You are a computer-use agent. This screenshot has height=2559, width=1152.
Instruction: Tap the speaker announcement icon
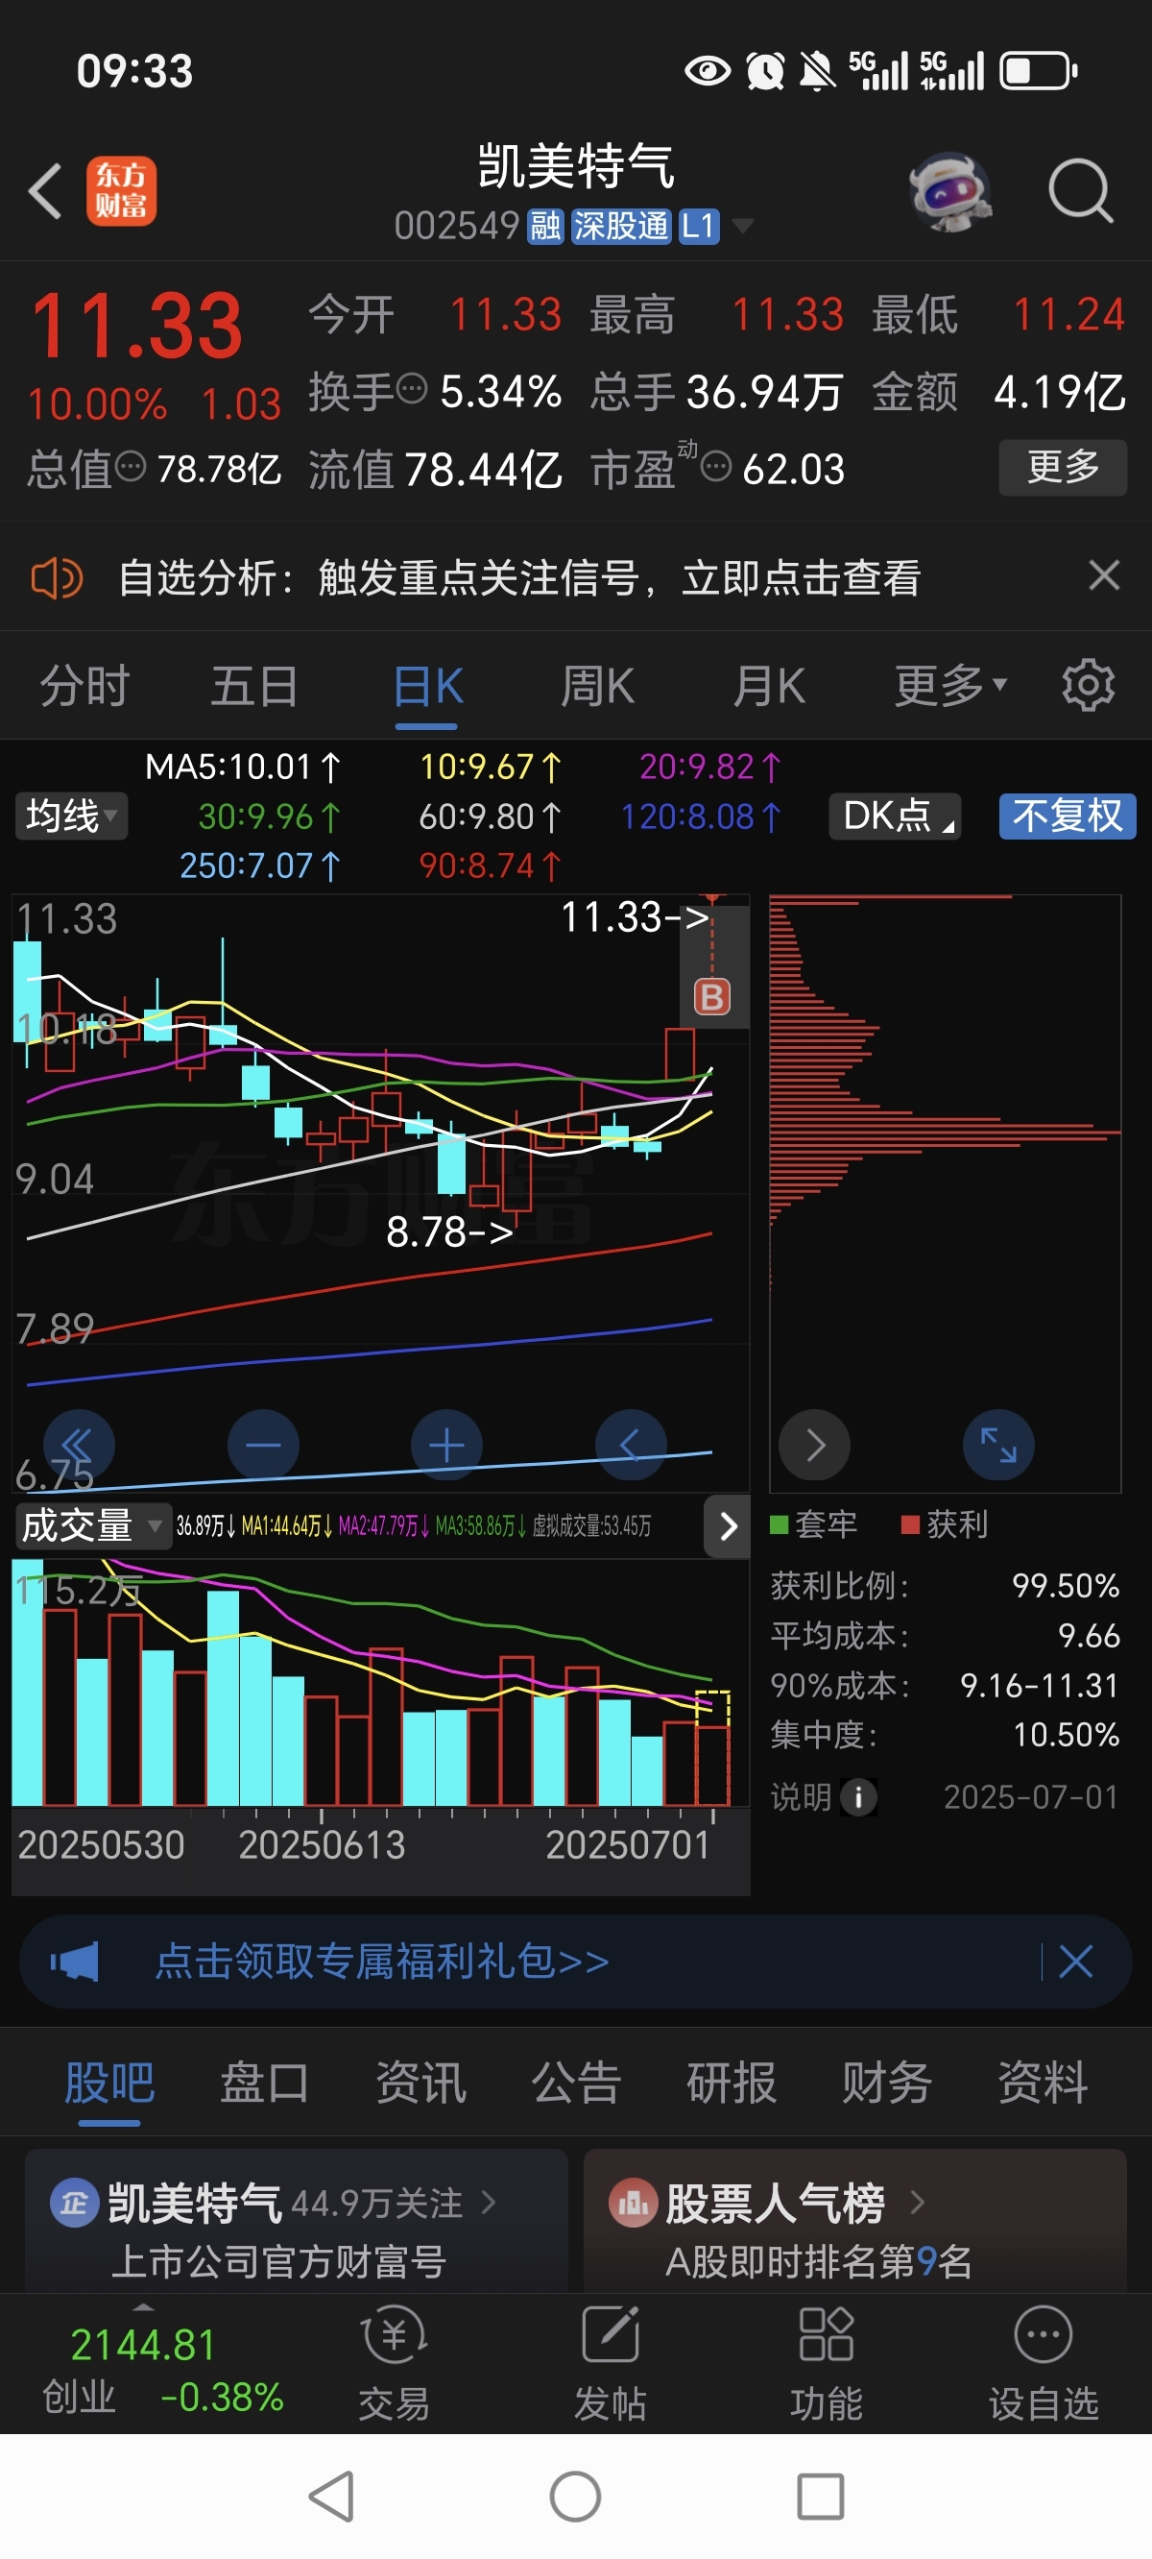[x=57, y=577]
